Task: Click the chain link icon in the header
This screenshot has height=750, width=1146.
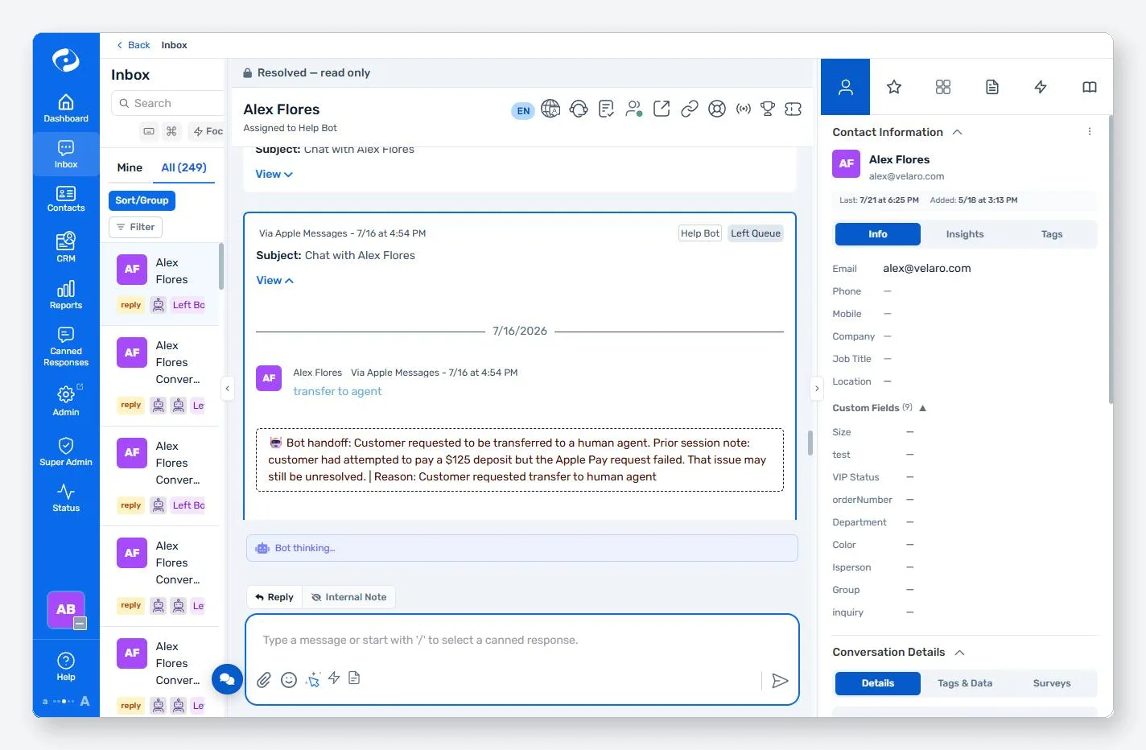Action: point(689,109)
